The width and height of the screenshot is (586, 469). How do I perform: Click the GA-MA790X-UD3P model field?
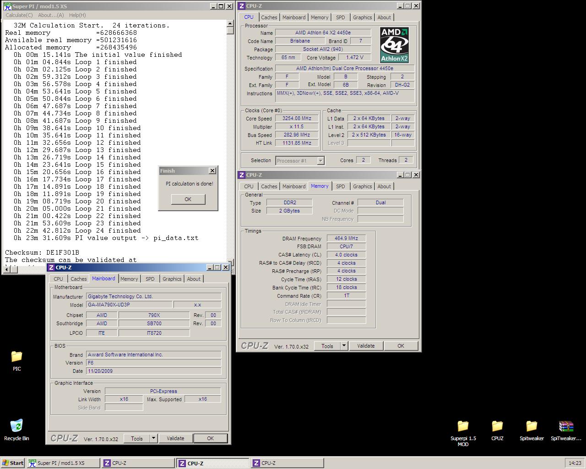(x=129, y=305)
